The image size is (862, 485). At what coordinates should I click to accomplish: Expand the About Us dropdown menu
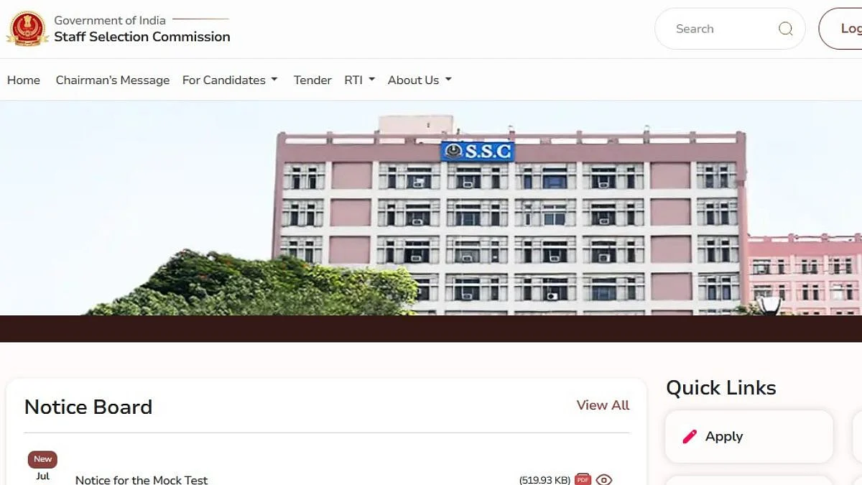(x=420, y=80)
